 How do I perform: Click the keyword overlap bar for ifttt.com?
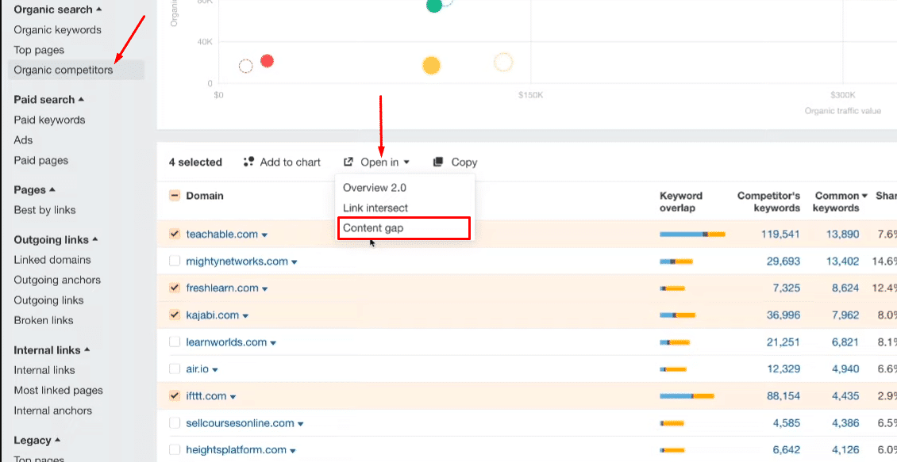[x=687, y=396]
